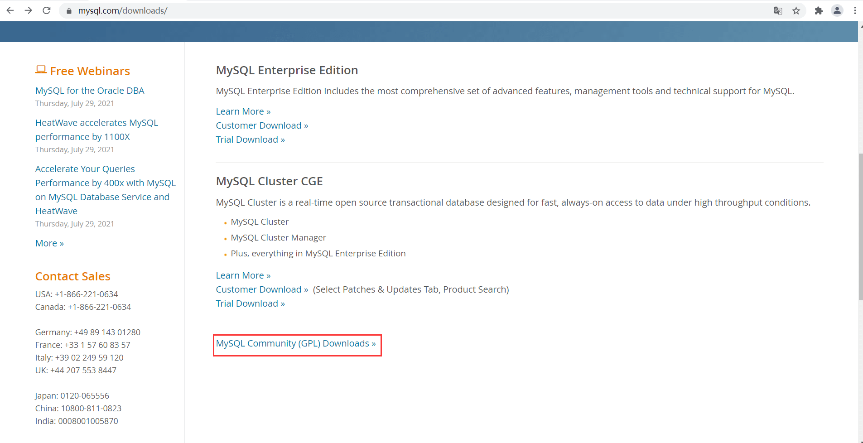
Task: Reload the page with the refresh icon
Action: pos(46,10)
